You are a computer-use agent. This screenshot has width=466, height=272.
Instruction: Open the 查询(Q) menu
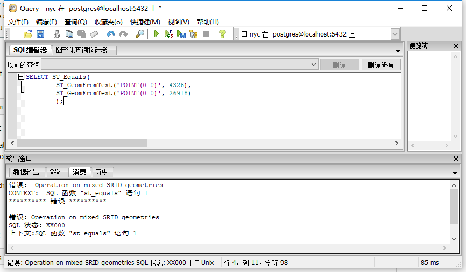(x=76, y=22)
